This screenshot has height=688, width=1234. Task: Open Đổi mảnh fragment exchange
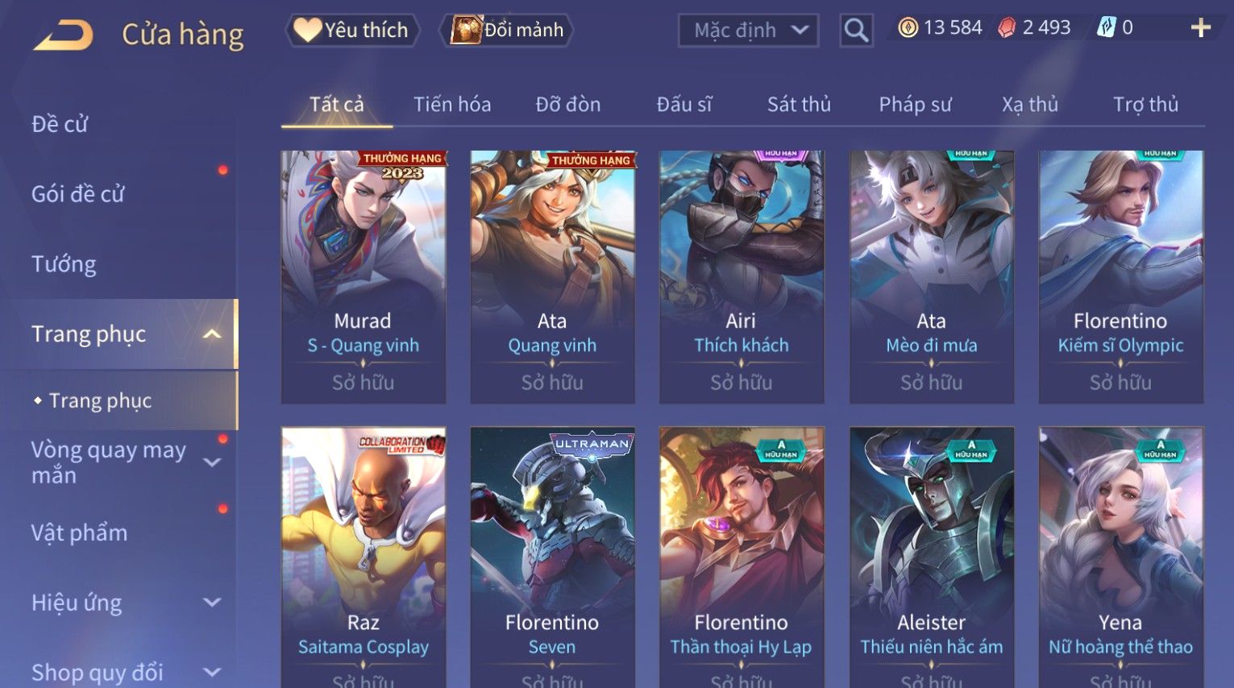point(507,31)
